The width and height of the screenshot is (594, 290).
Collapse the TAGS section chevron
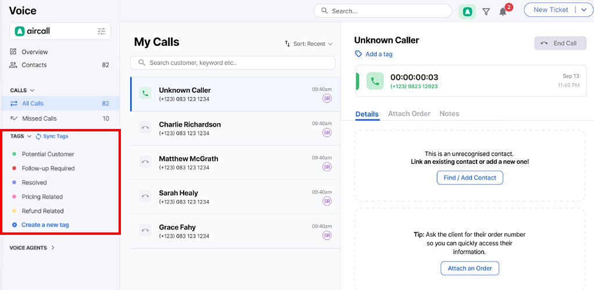pyautogui.click(x=29, y=137)
